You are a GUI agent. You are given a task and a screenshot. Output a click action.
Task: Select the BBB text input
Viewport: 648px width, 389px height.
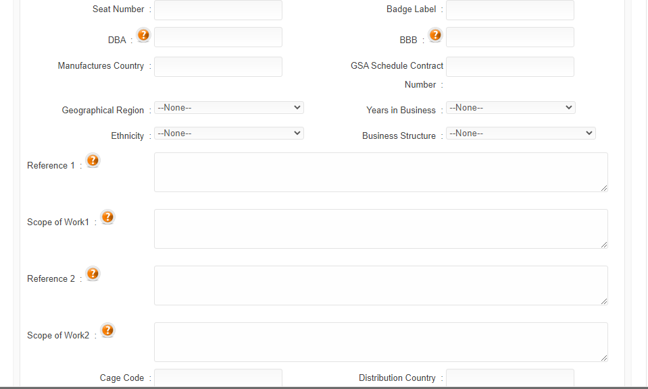click(x=510, y=37)
